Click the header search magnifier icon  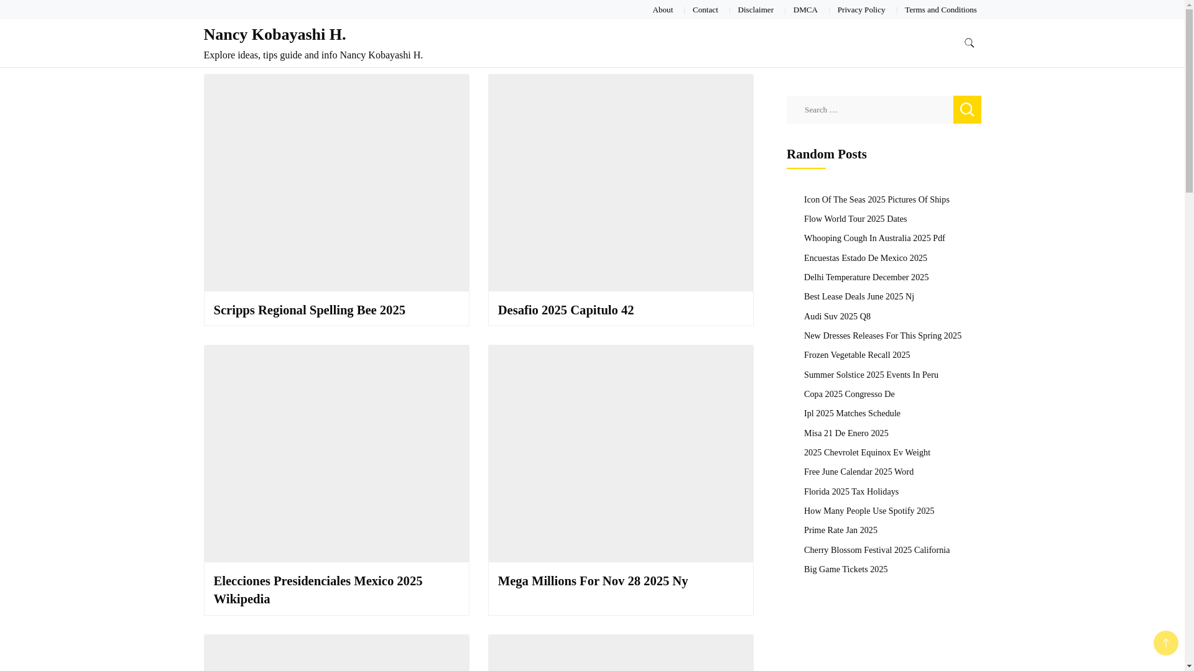point(969,43)
